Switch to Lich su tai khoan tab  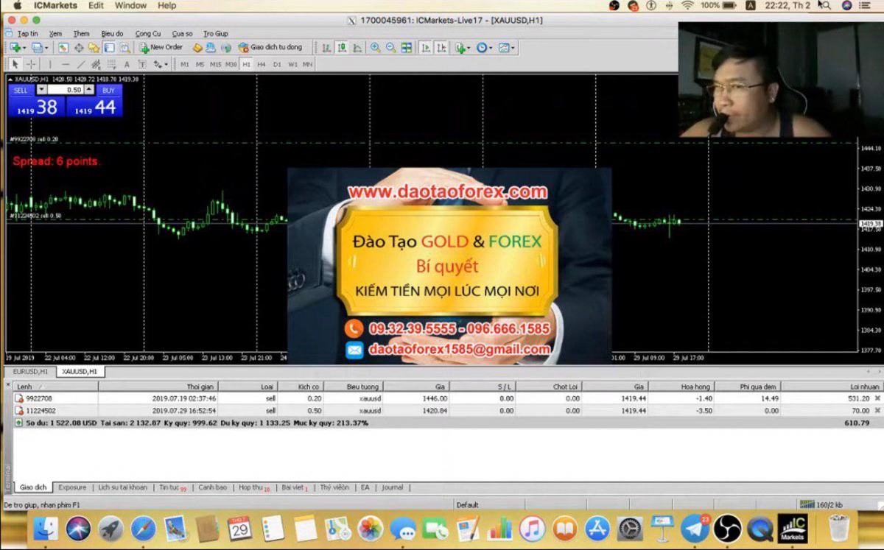click(122, 487)
